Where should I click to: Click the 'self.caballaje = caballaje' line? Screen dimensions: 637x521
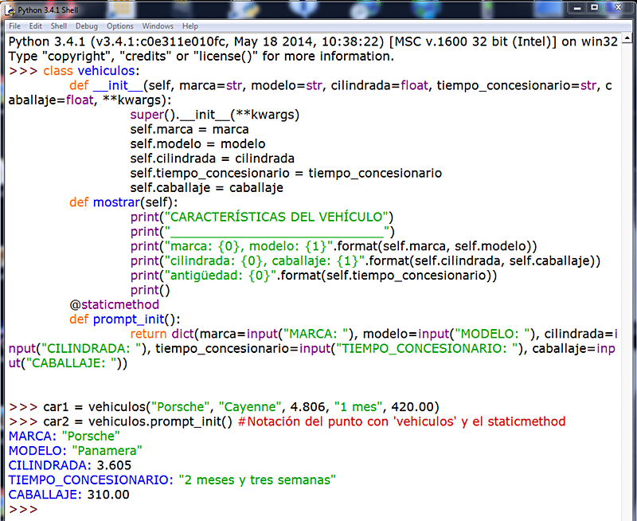coord(206,188)
